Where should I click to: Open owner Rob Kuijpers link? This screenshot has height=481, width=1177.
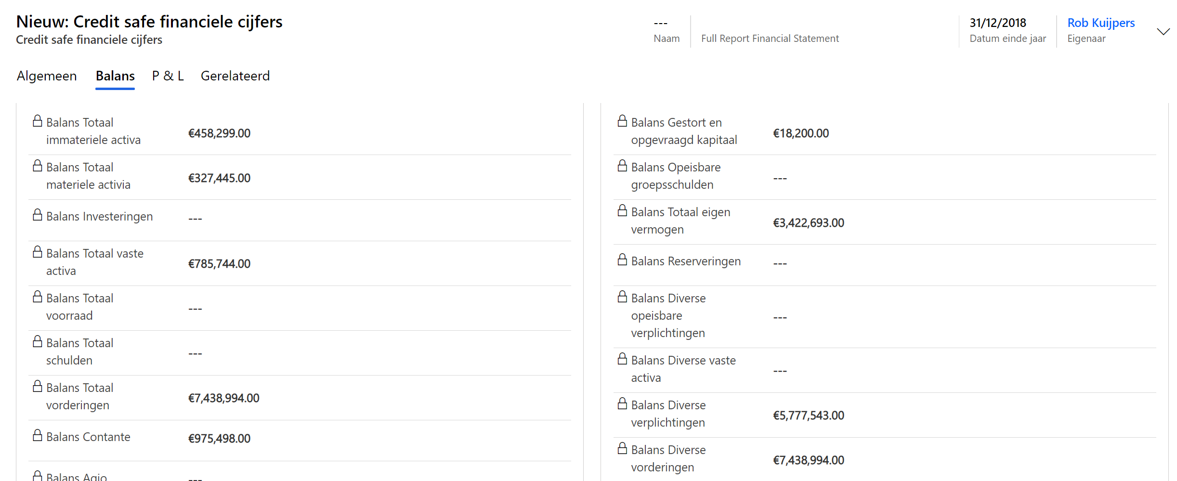point(1101,23)
